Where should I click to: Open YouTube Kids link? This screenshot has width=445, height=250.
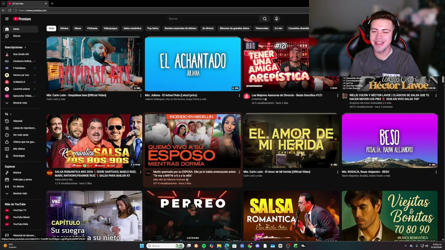click(x=21, y=224)
